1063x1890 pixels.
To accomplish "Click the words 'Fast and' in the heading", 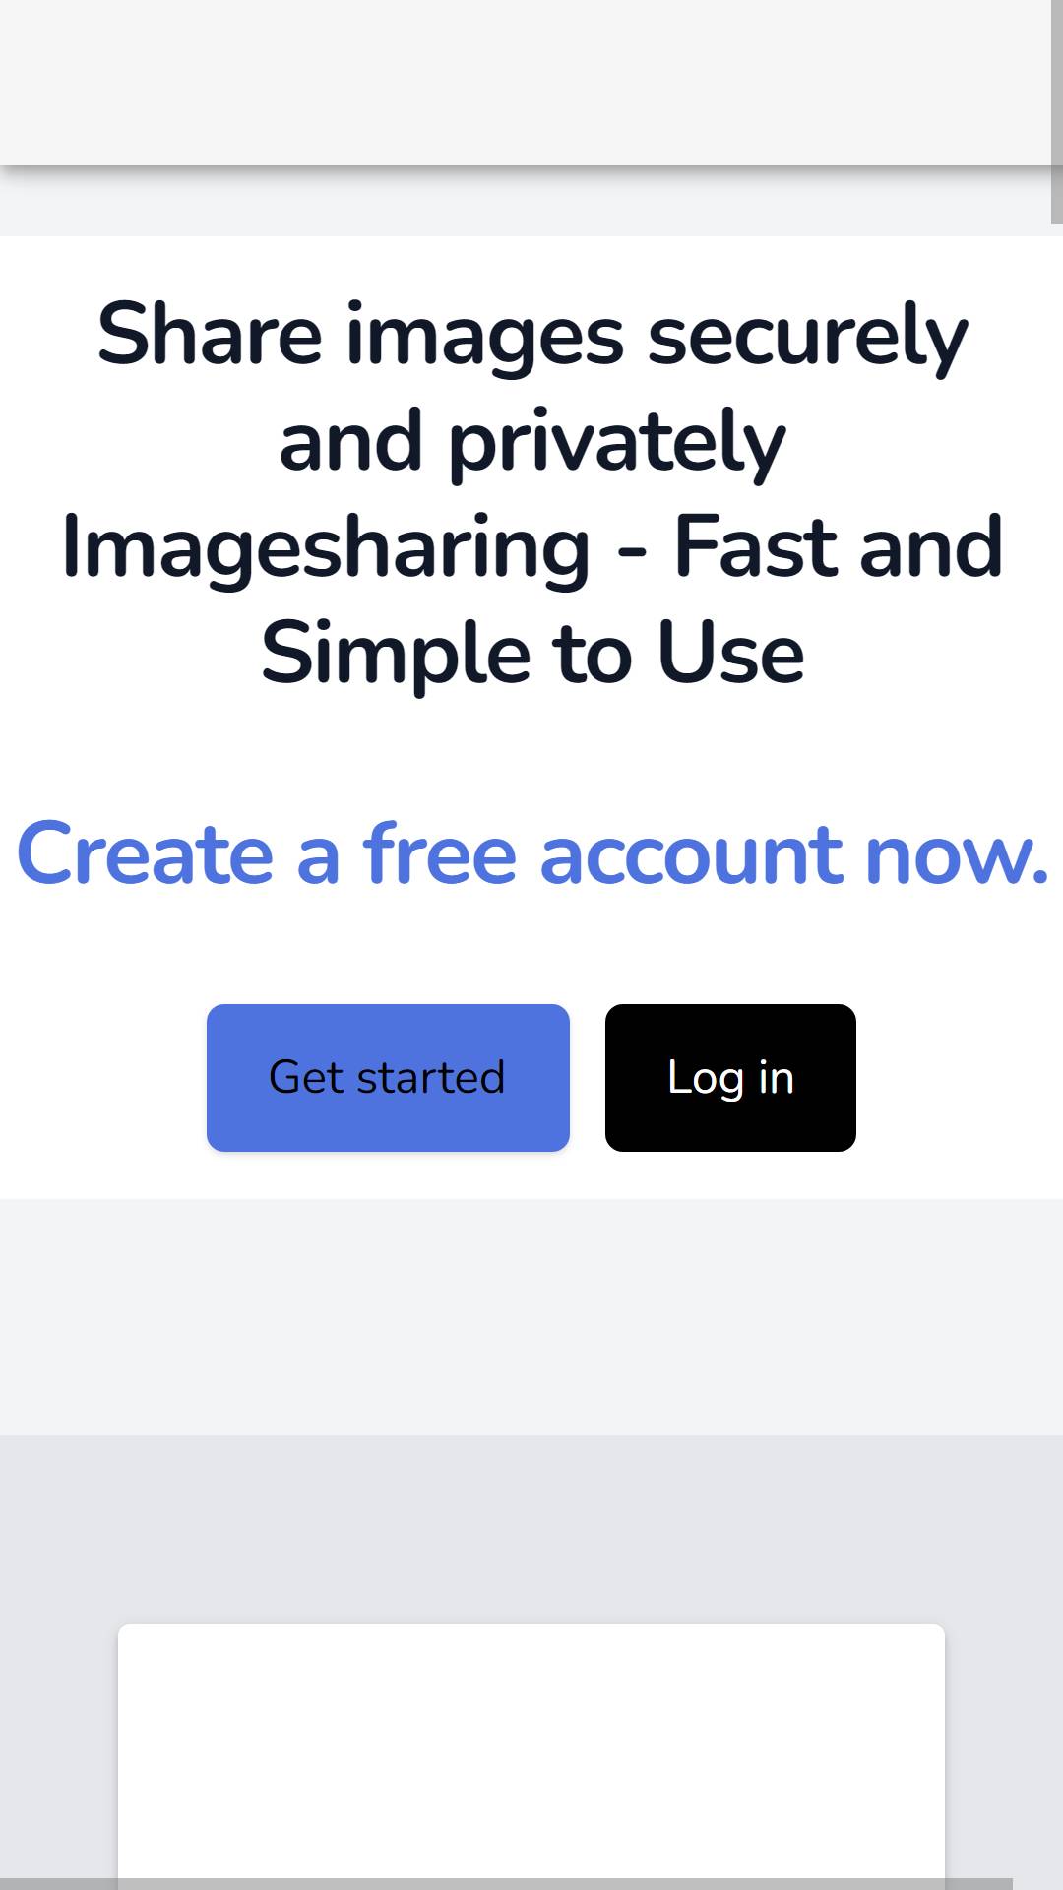I will 838,548.
